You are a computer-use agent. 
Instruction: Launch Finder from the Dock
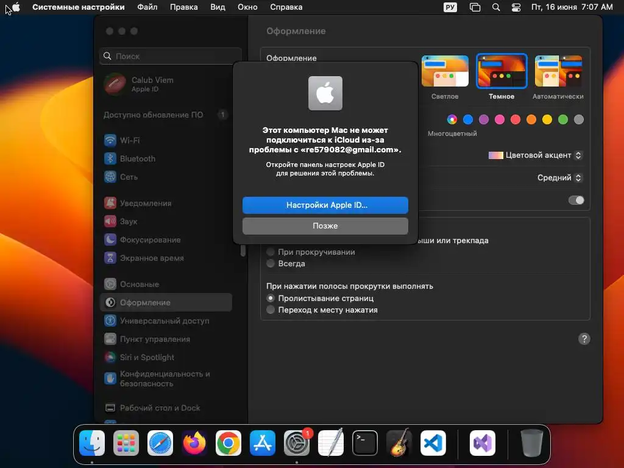(x=92, y=443)
